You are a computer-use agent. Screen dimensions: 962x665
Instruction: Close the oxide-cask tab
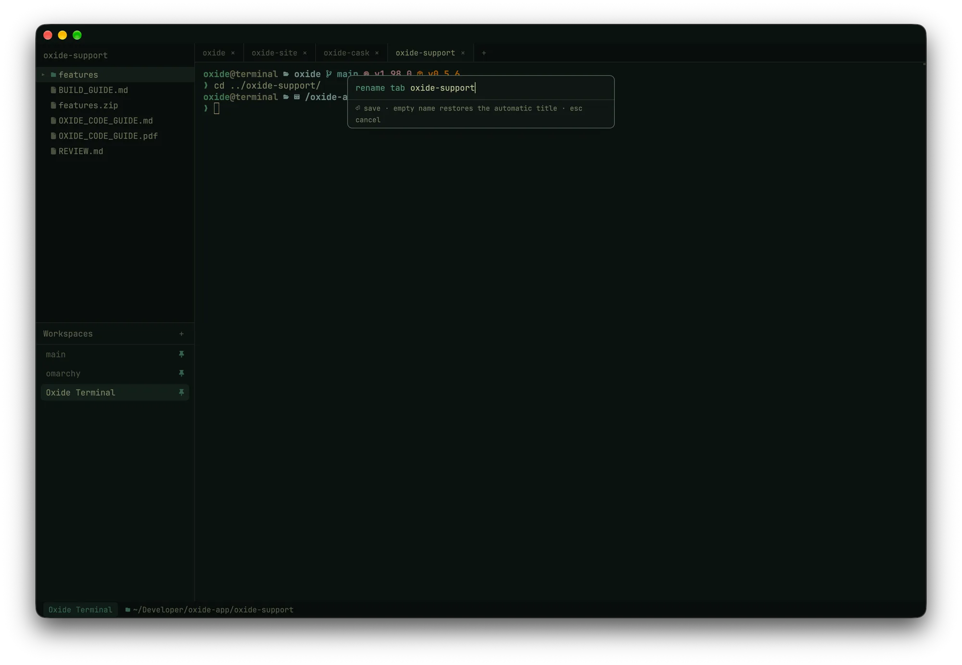(377, 53)
